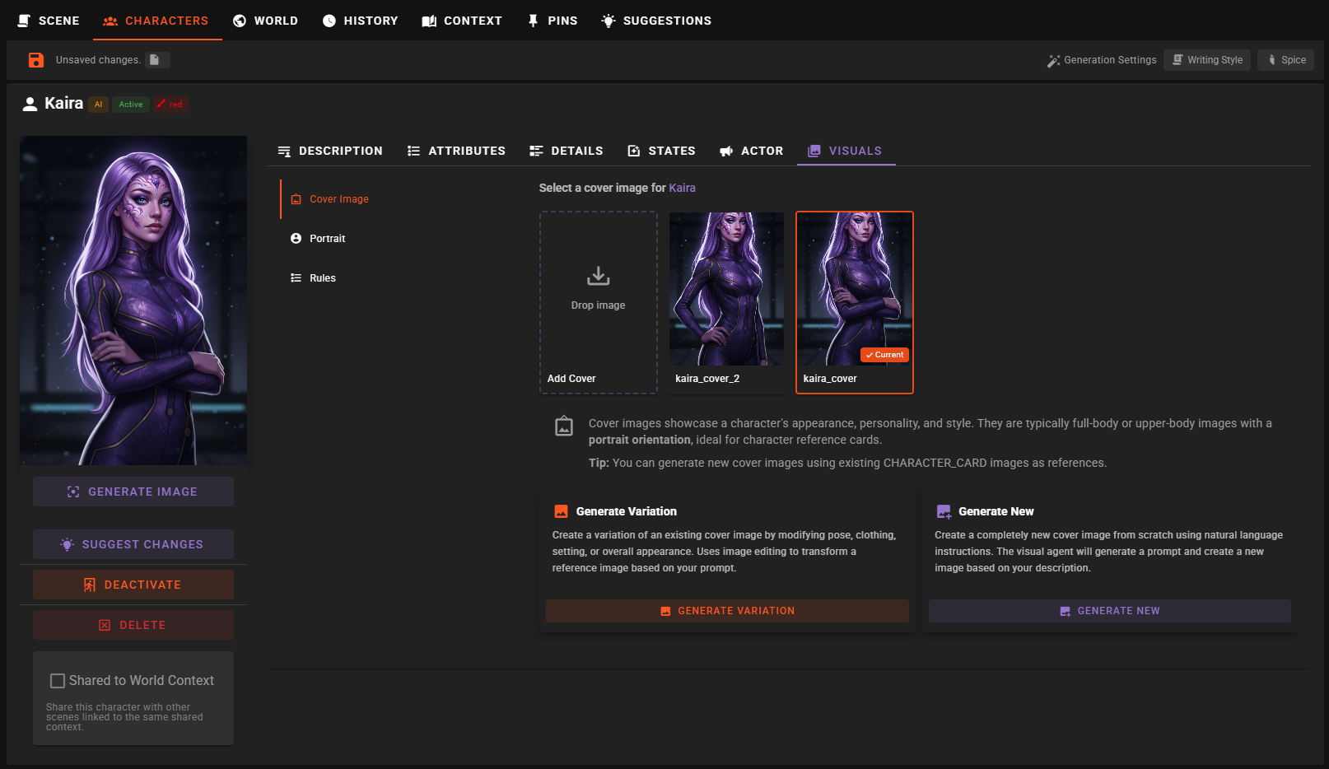Switch to the World tab

[x=265, y=21]
